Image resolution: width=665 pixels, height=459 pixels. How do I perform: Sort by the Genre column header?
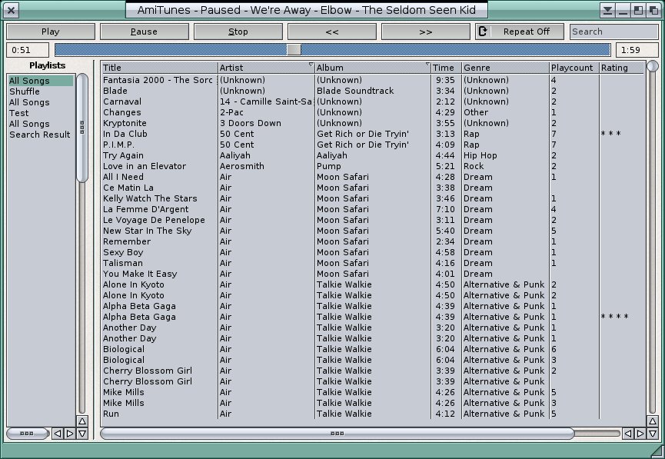(506, 68)
